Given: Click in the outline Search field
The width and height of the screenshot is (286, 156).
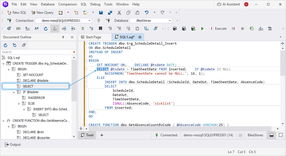Looking at the screenshot, I should [37, 52].
